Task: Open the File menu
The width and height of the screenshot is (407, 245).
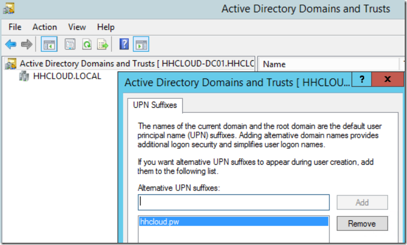Action: coord(15,27)
